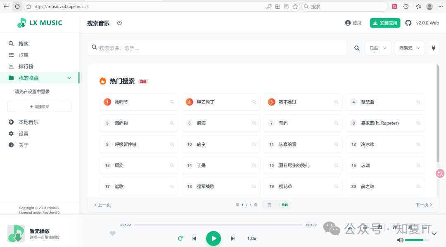Open the 歌曲 search type dropdown
The width and height of the screenshot is (446, 247).
click(378, 48)
